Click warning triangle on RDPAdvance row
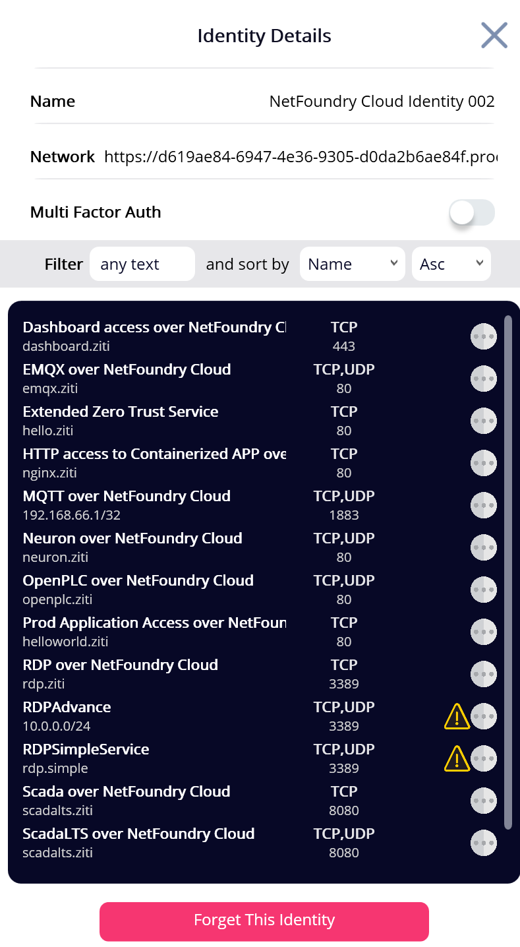Screen dimensions: 520x947 point(457,717)
